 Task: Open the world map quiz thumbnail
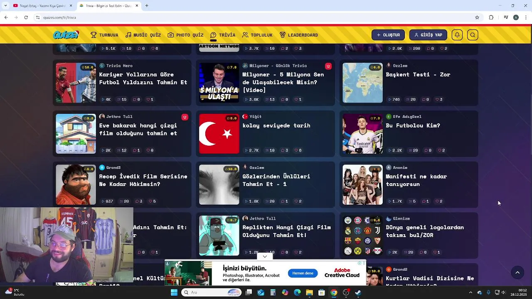coord(362,83)
